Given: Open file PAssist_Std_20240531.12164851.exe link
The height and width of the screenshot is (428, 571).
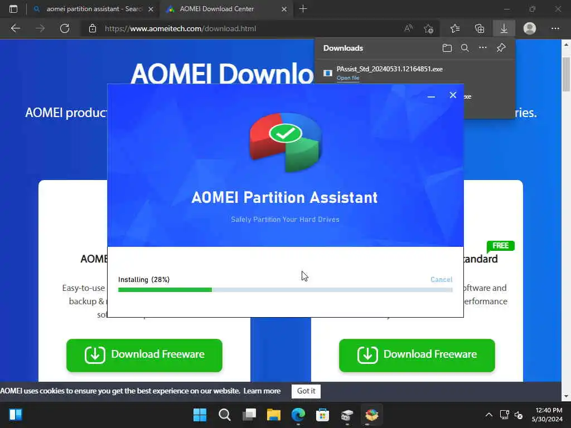Looking at the screenshot, I should pyautogui.click(x=348, y=78).
